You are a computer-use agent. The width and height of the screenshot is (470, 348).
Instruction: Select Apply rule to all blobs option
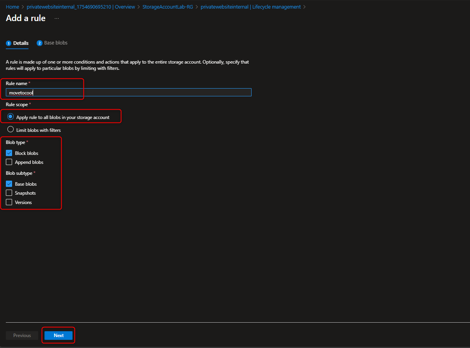(10, 117)
